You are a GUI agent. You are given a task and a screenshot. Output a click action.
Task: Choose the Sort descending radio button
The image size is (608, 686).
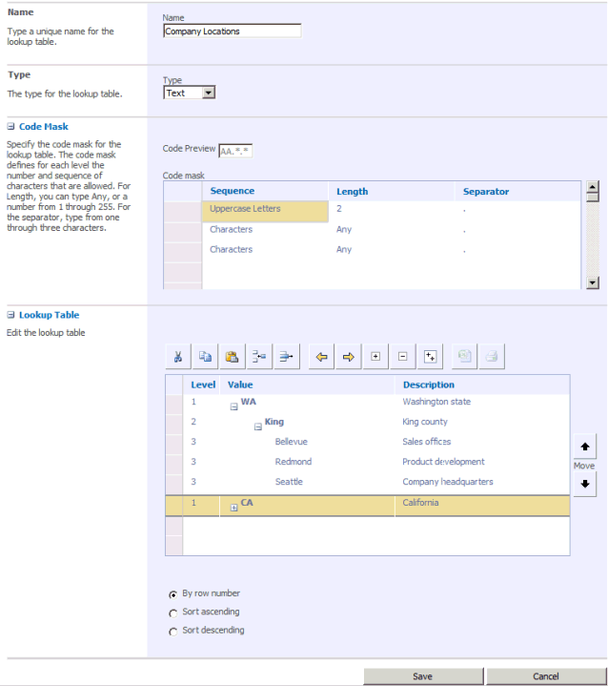pyautogui.click(x=173, y=632)
